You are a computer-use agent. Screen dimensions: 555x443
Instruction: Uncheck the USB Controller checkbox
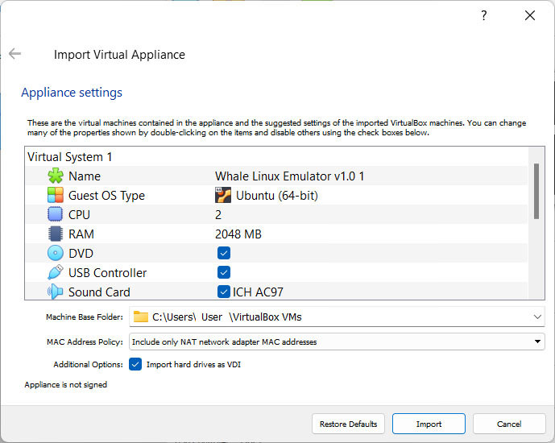pos(224,272)
